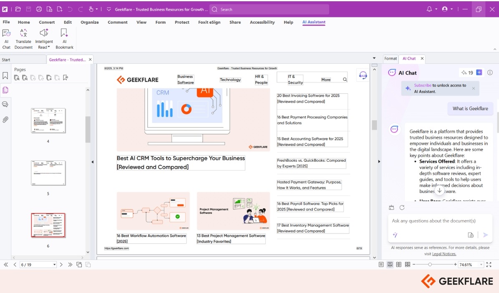499x293 pixels.
Task: Create an AI Bookmark from ribbon
Action: coord(64,39)
